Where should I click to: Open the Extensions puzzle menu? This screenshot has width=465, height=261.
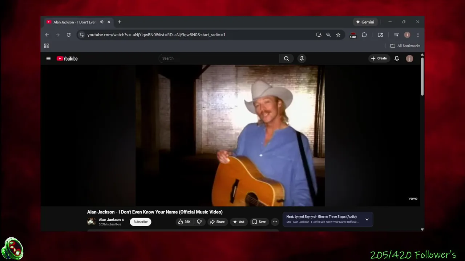[364, 35]
